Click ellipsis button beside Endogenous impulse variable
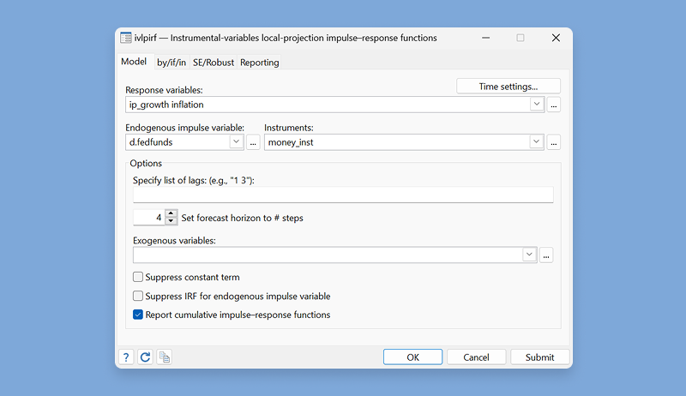Image resolution: width=686 pixels, height=396 pixels. tap(253, 142)
